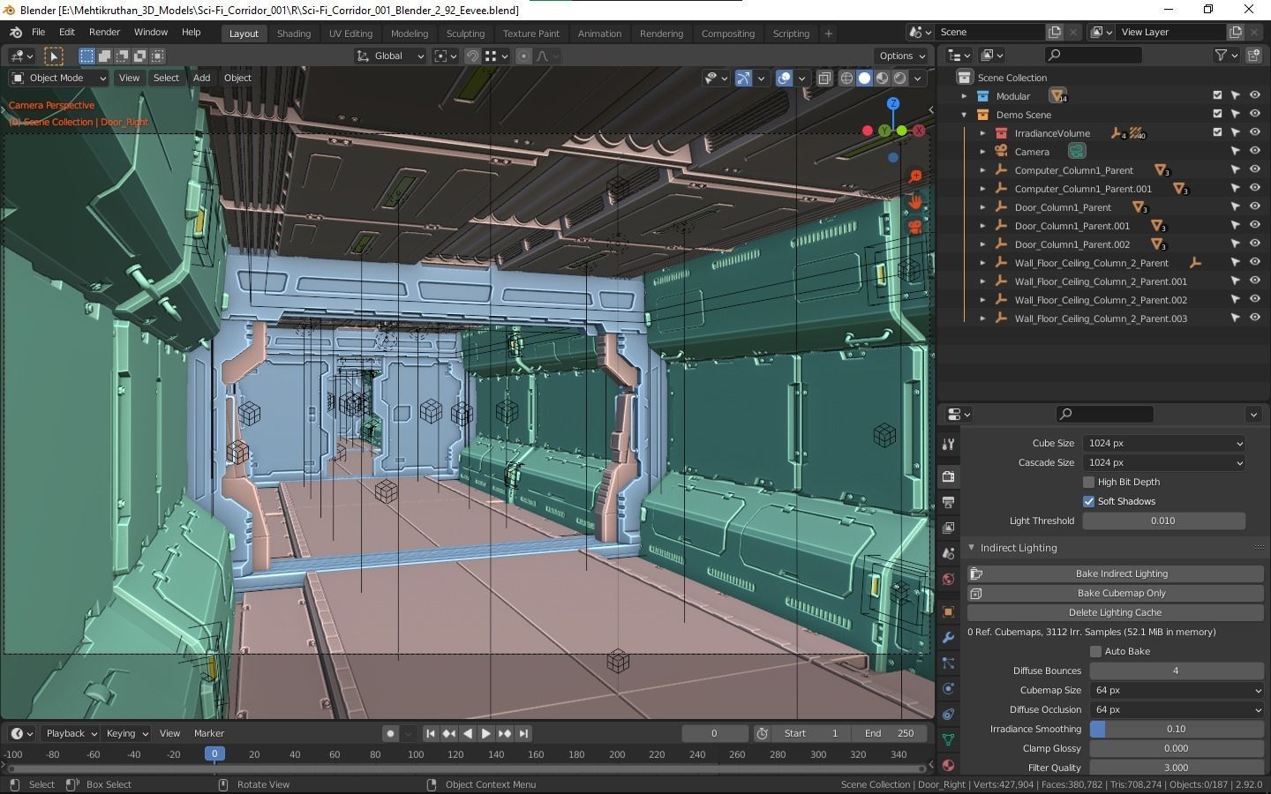The height and width of the screenshot is (794, 1271).
Task: Open the viewport Add menu
Action: coord(201,78)
